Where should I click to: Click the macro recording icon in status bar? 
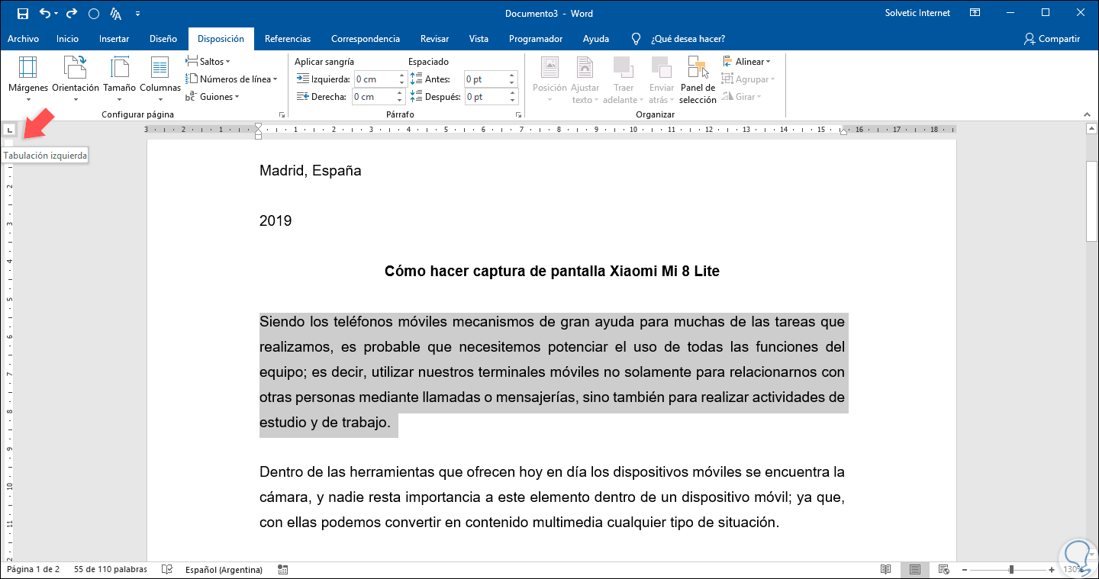coord(283,570)
